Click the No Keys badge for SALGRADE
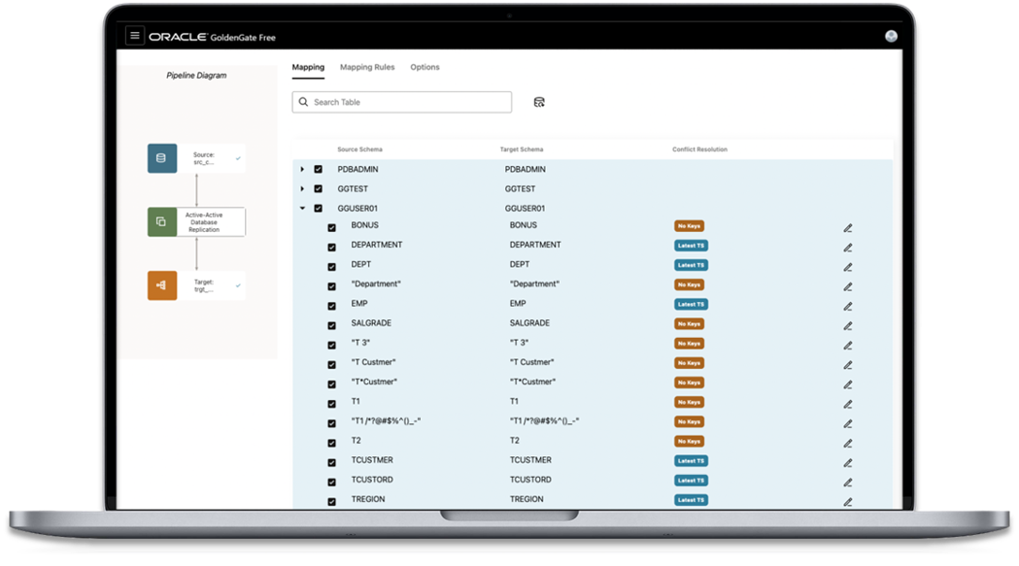1019x566 pixels. (x=689, y=323)
